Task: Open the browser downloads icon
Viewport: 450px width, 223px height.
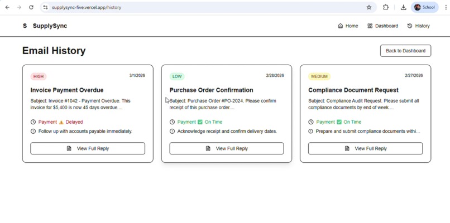Action: (x=404, y=7)
